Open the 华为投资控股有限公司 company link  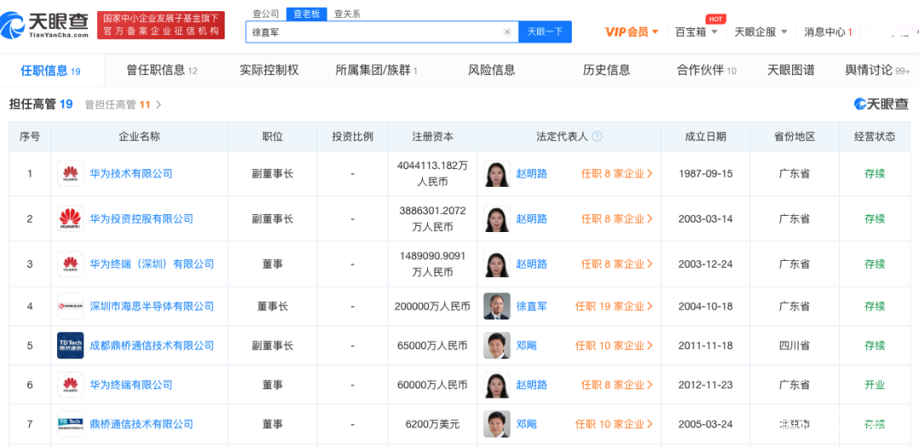coord(141,219)
